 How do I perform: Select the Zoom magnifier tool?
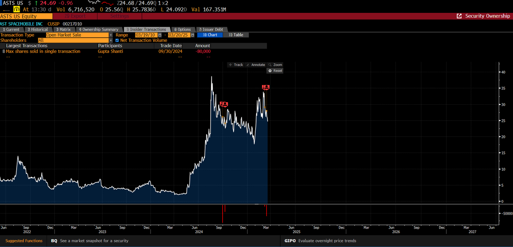[275, 65]
